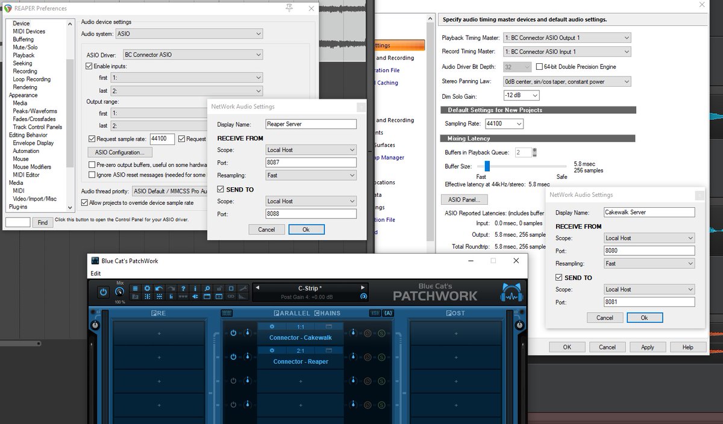Select Track Control Panels preferences page
The height and width of the screenshot is (424, 723).
37,127
